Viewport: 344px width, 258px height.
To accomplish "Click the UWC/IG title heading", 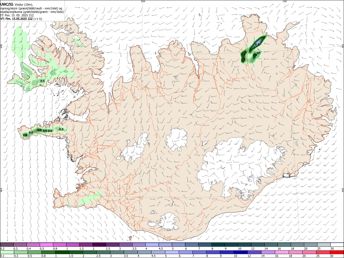I will [x=6, y=4].
